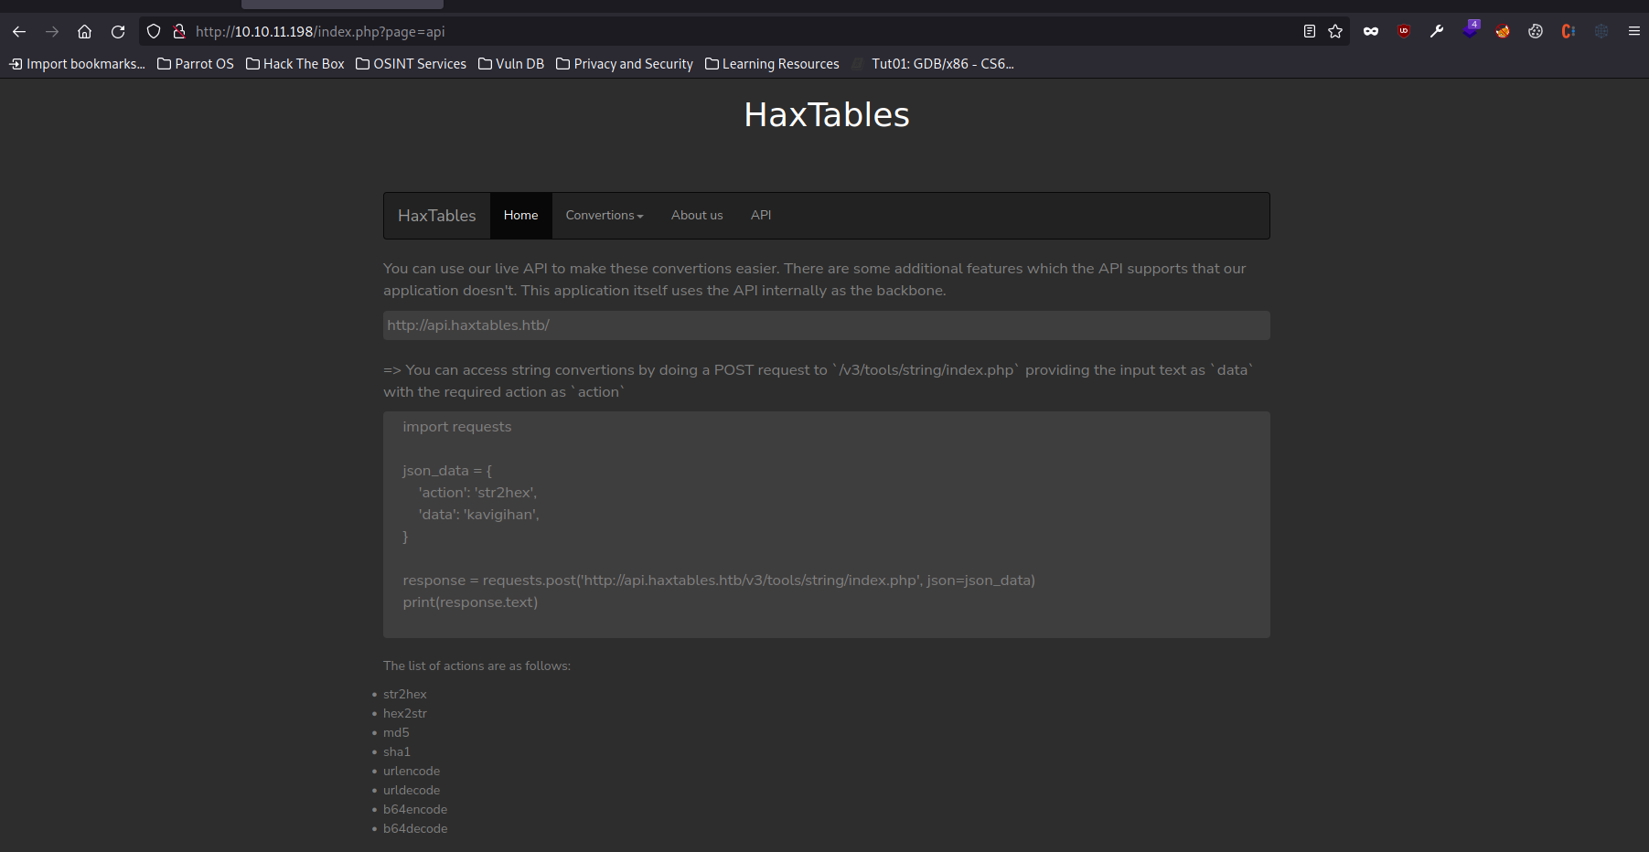Screen dimensions: 1649x852
Task: Open the cookie editor extension
Action: pyautogui.click(x=1536, y=32)
